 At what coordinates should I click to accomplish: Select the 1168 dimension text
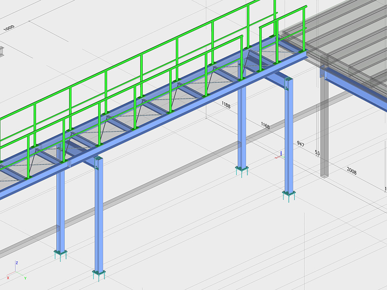pos(265,125)
